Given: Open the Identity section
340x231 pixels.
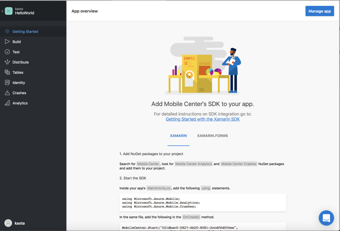Looking at the screenshot, I should tap(33, 82).
